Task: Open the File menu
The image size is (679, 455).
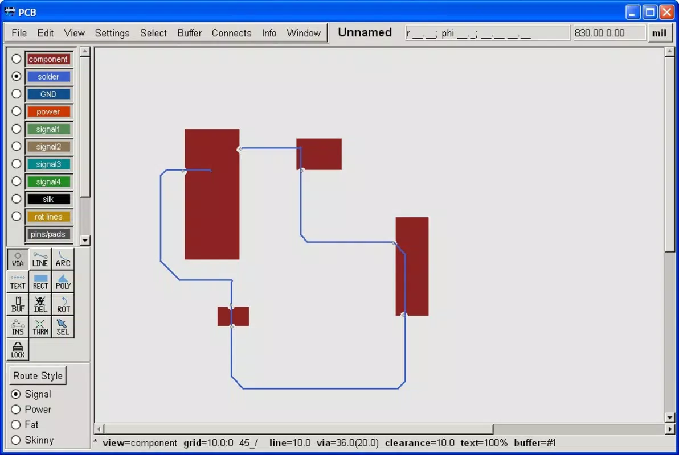Action: [19, 33]
